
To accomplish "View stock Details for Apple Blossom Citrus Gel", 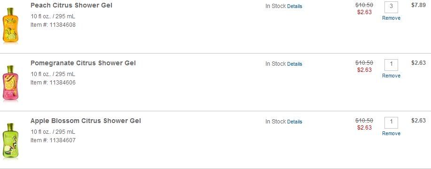I will [x=294, y=122].
